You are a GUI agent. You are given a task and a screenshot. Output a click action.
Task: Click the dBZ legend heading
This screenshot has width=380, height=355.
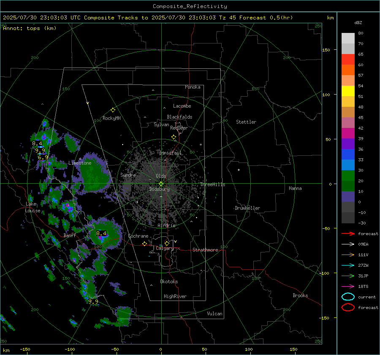(x=358, y=23)
